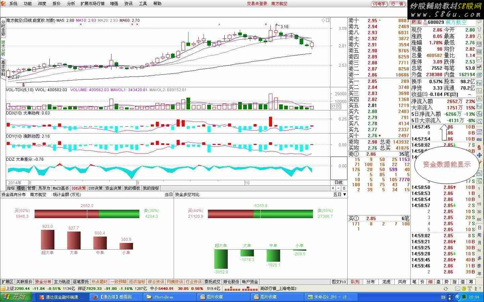Open the mail envelope icon in status bar

[457, 289]
